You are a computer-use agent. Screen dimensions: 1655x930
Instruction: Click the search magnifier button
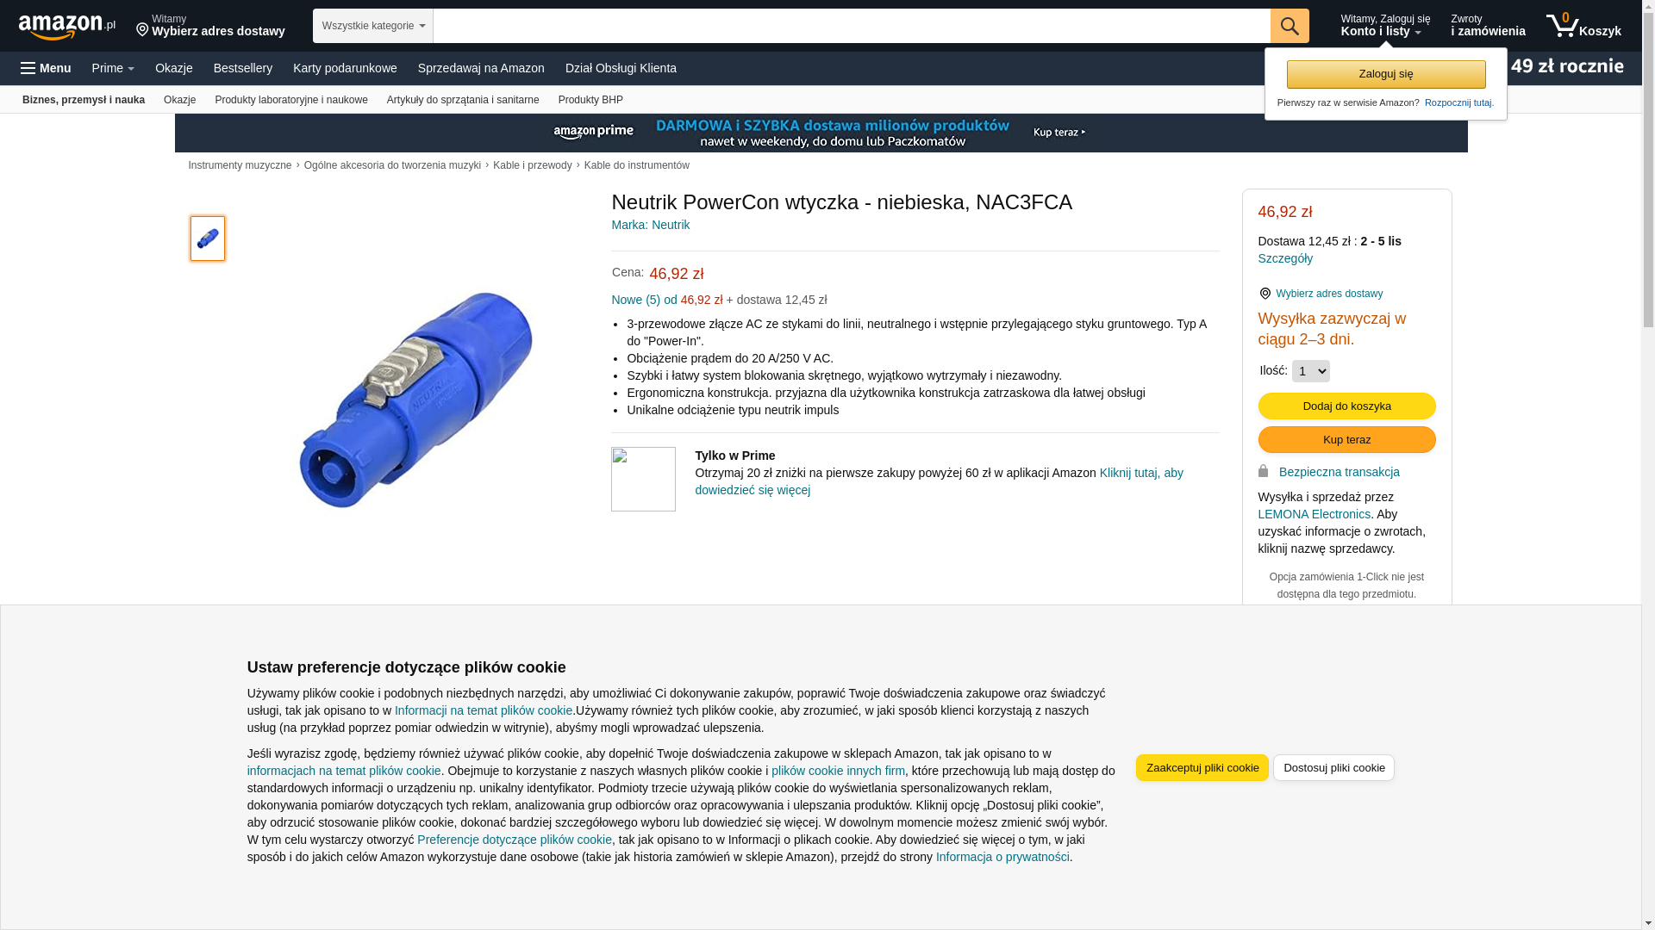point(1290,26)
